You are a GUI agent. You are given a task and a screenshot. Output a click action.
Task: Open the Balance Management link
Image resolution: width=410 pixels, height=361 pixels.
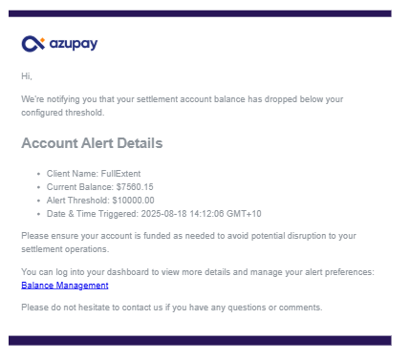click(x=65, y=286)
